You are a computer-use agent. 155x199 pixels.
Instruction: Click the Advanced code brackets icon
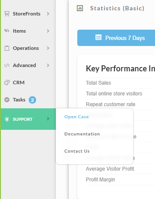point(7,65)
